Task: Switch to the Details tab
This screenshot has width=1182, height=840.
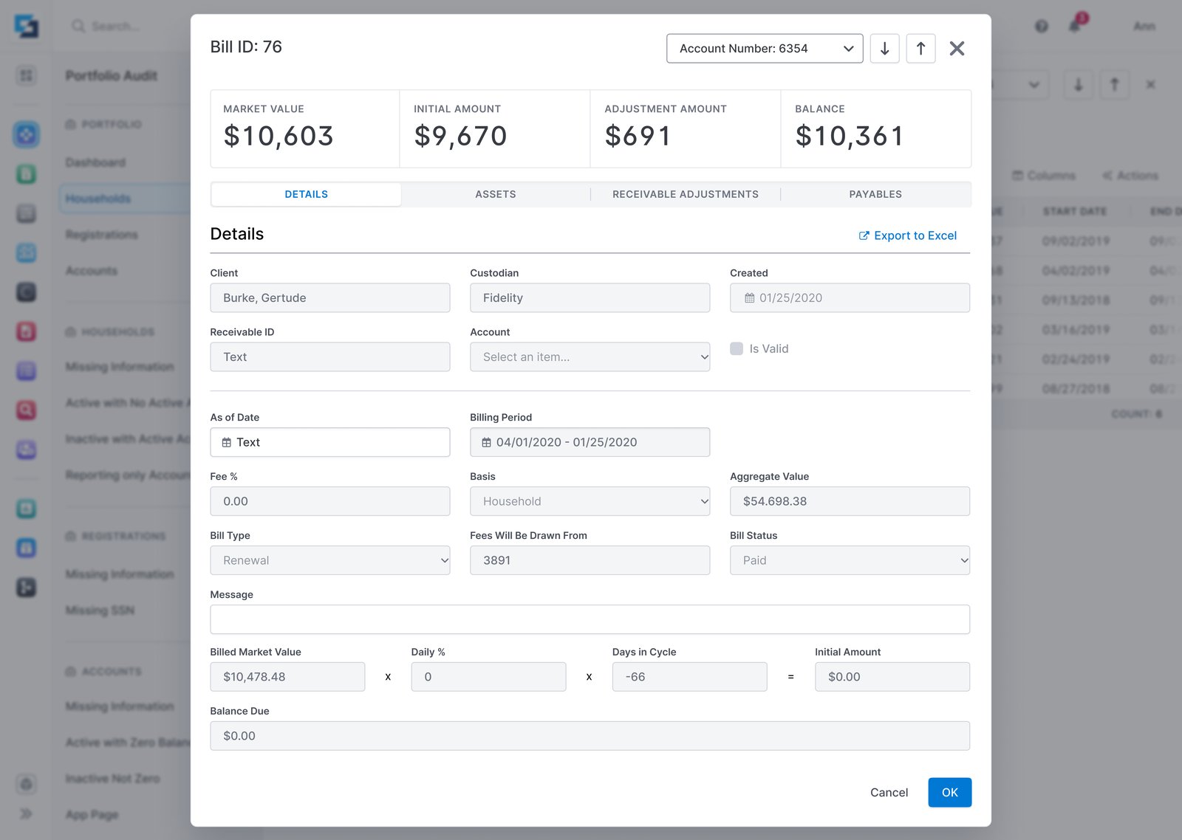Action: click(307, 194)
